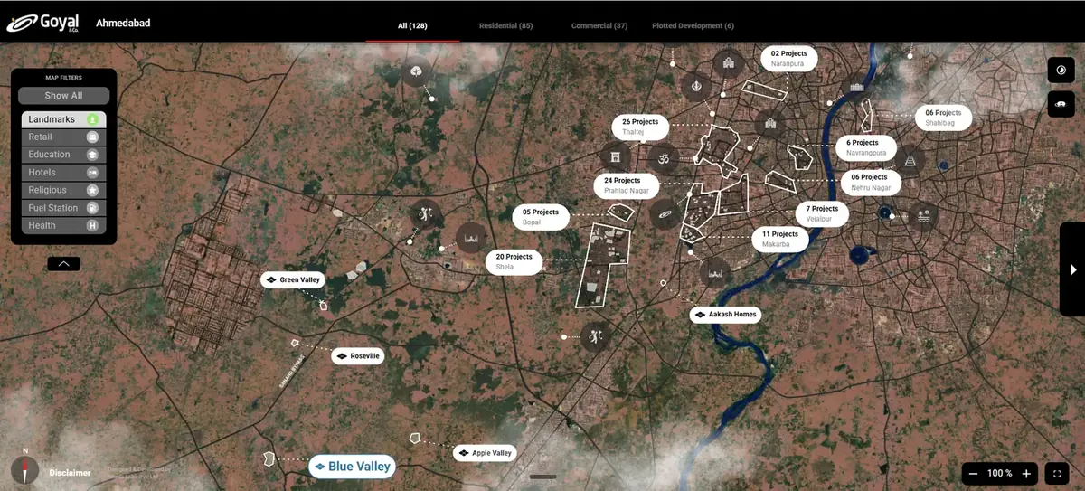Click the building icon left of Navrangpura polygon
The width and height of the screenshot is (1085, 491).
point(769,123)
